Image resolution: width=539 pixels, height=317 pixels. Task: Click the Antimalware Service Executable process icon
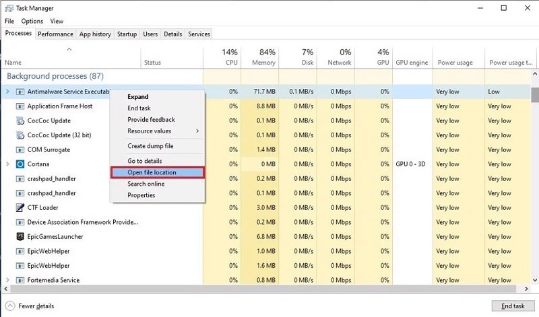click(20, 92)
